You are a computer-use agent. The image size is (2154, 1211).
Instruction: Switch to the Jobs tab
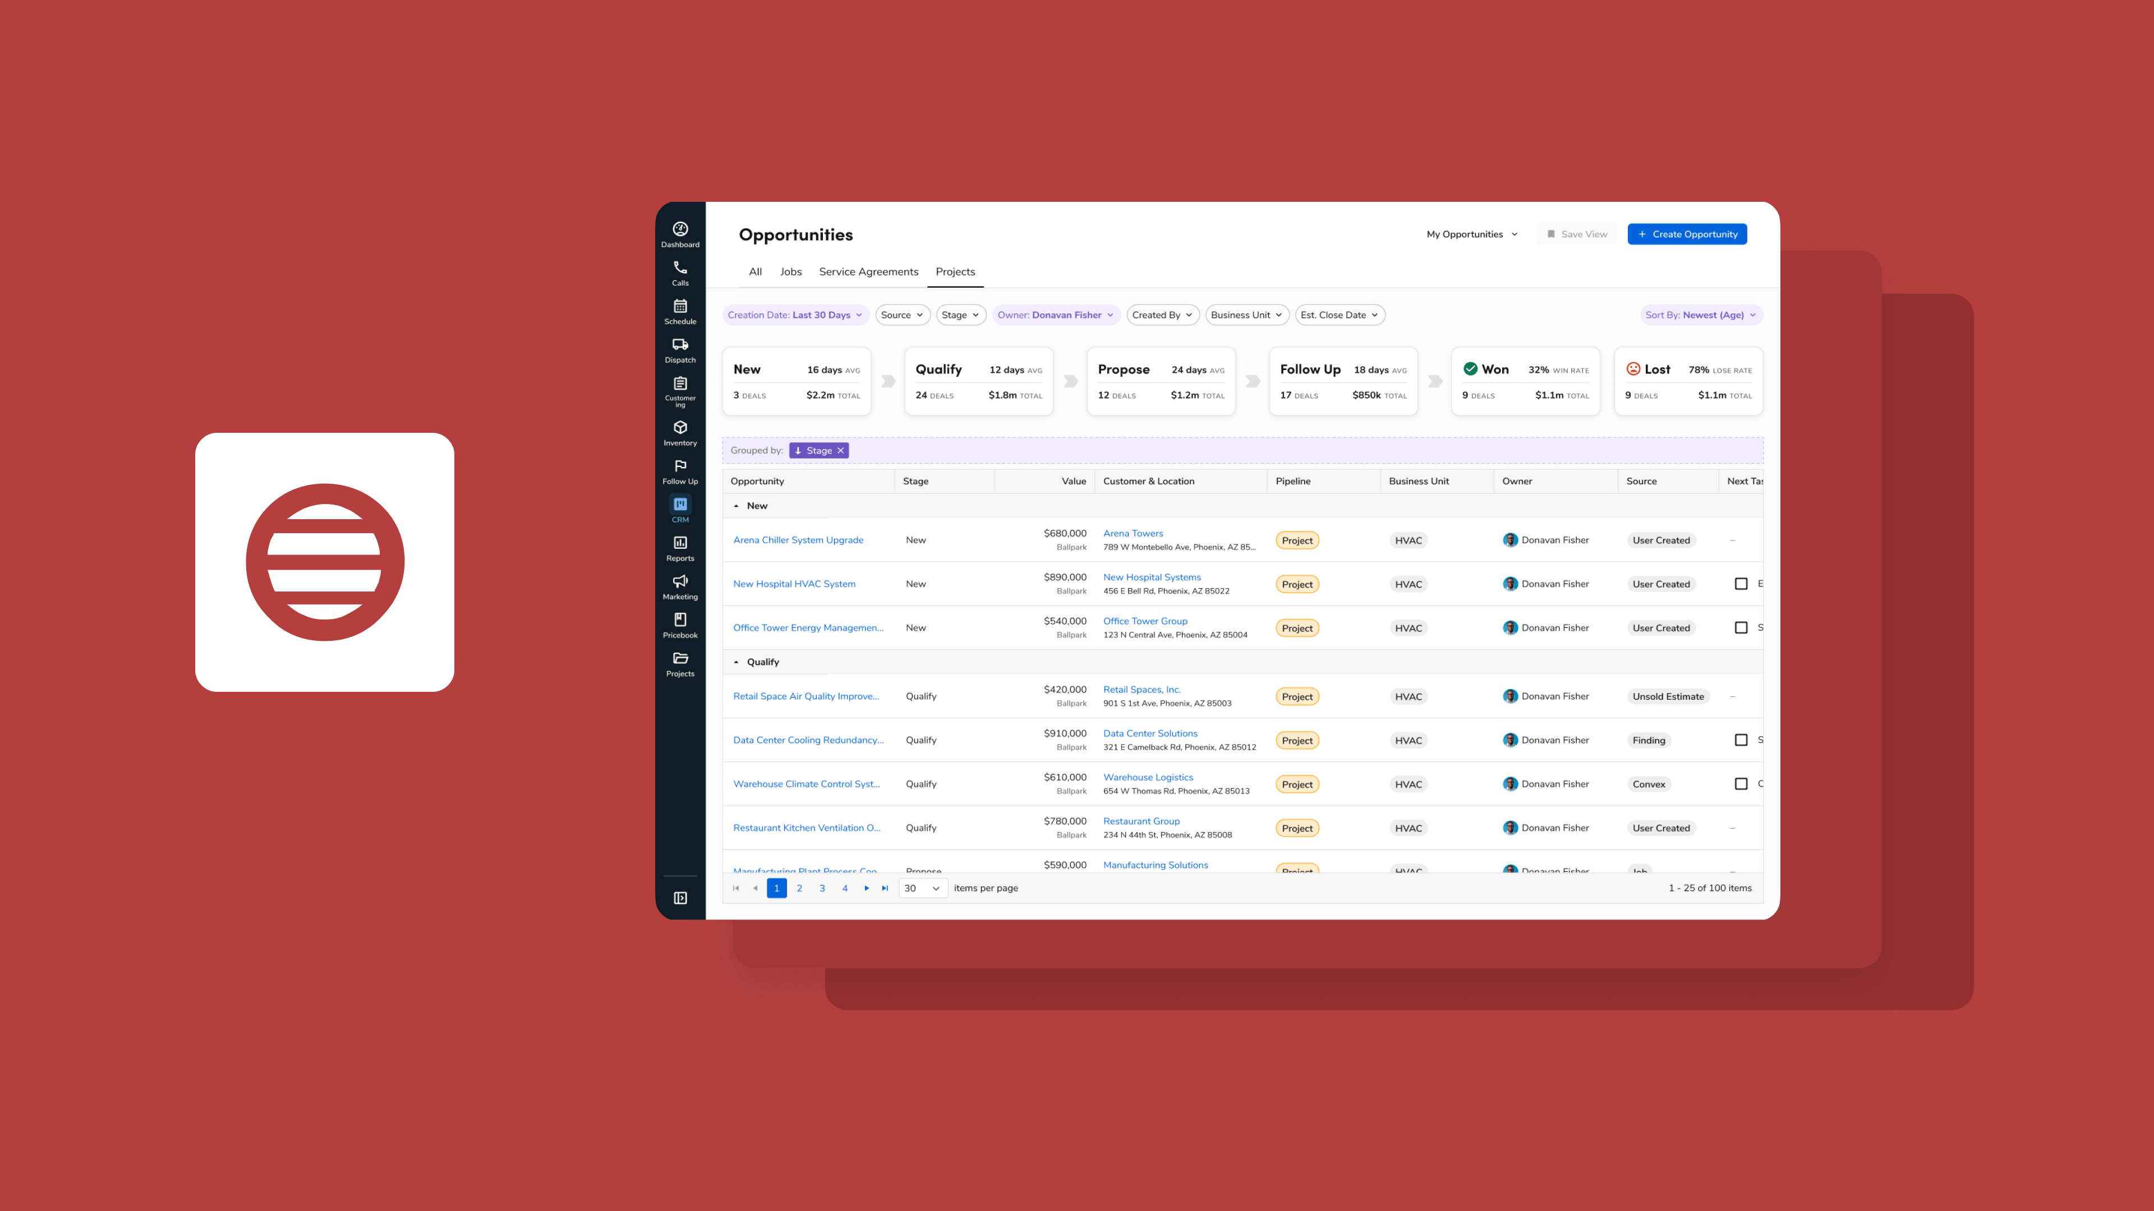[x=790, y=271]
